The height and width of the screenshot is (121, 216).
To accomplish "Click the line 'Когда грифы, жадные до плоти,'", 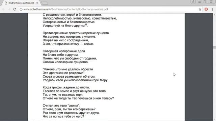I will tap(66, 87).
